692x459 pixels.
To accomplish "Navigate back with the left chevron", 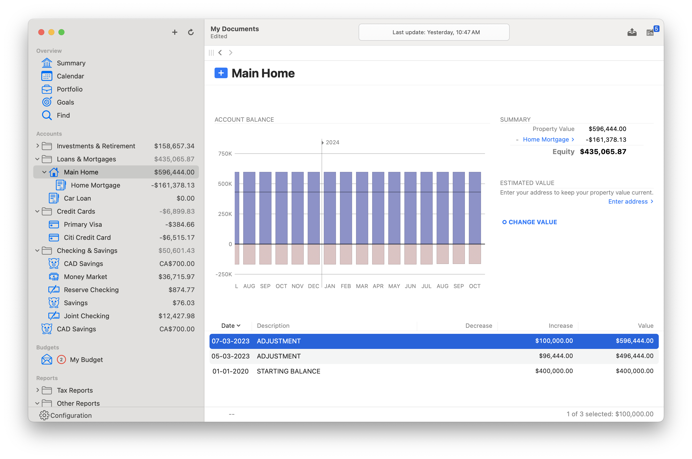I will [220, 53].
